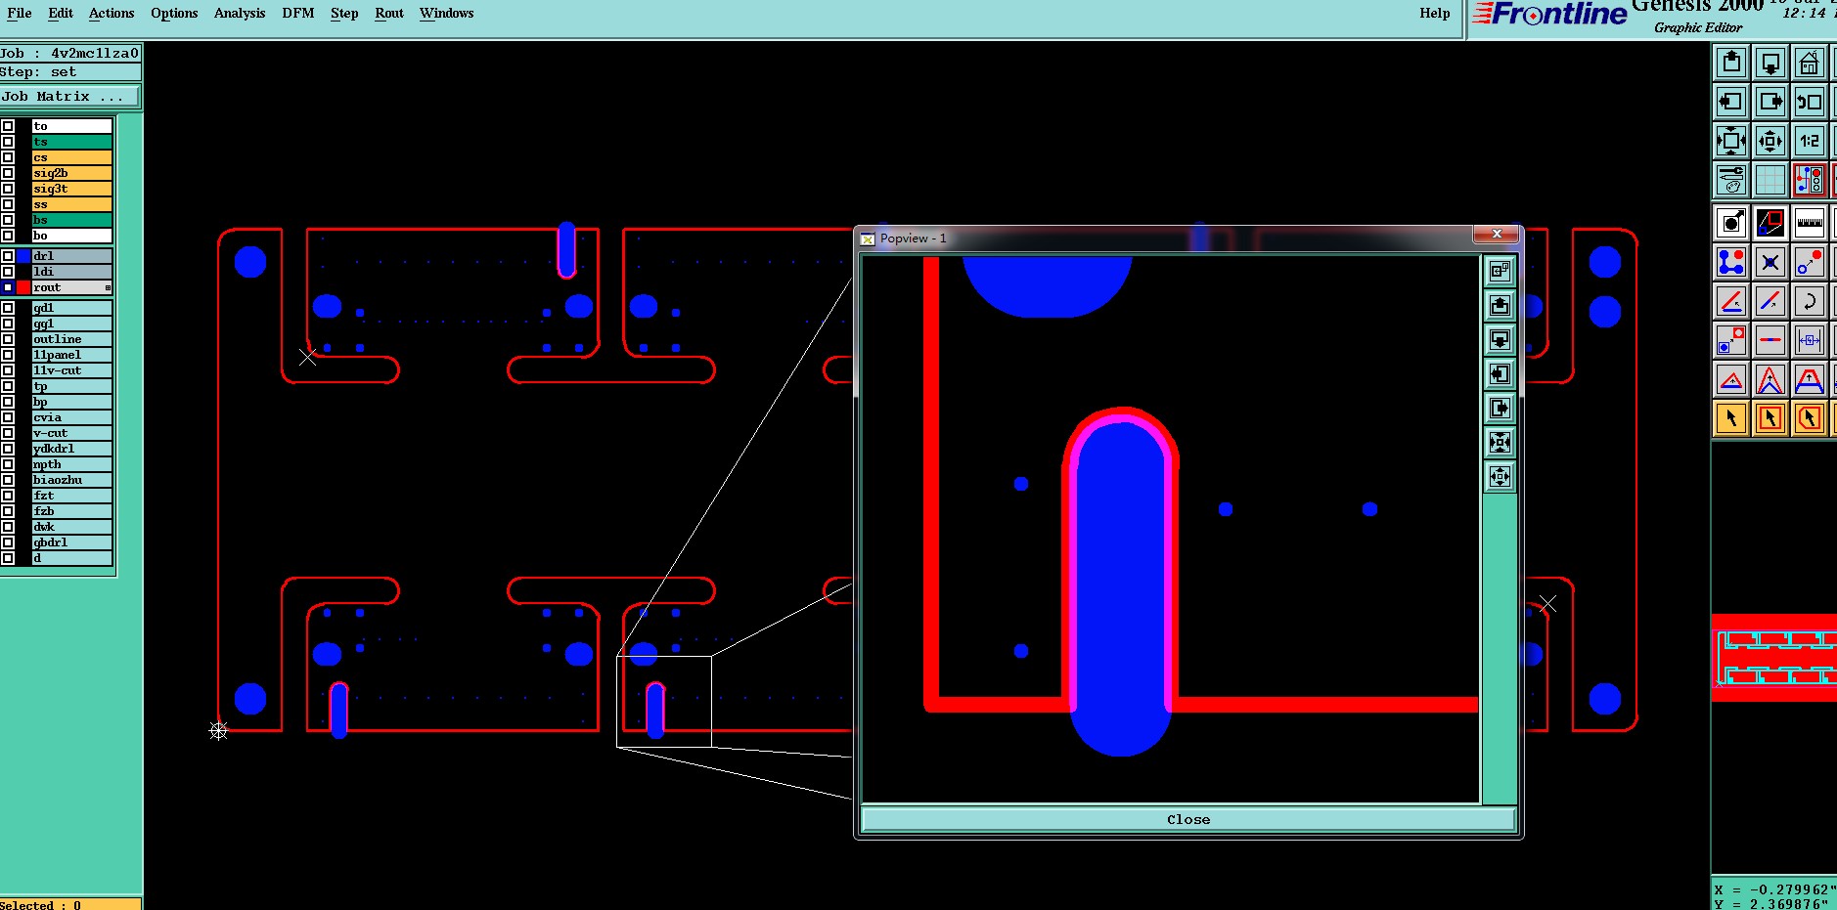
Task: Select the npth layer row
Action: pos(72,464)
